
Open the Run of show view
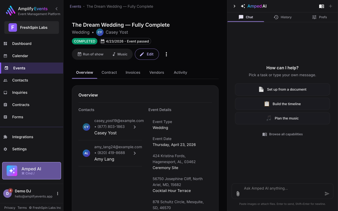point(90,54)
